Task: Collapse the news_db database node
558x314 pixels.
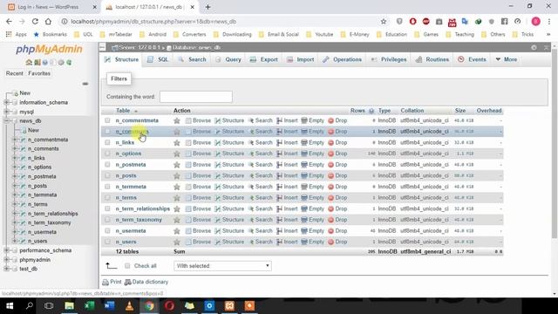Action: (x=6, y=121)
